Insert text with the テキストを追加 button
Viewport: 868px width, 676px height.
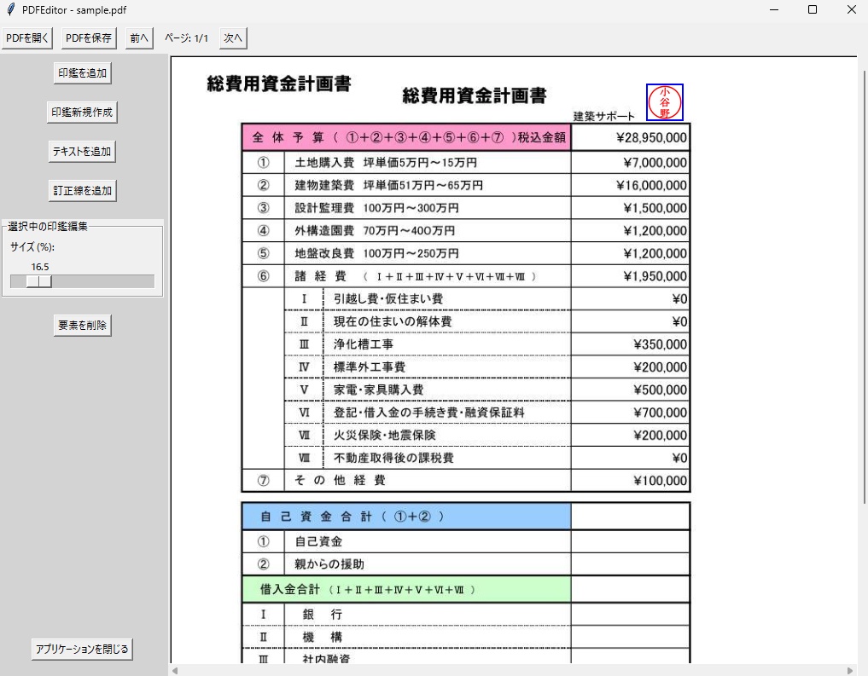tap(83, 151)
